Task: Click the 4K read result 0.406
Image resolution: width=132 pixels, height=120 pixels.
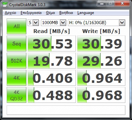Action: [x=52, y=78]
